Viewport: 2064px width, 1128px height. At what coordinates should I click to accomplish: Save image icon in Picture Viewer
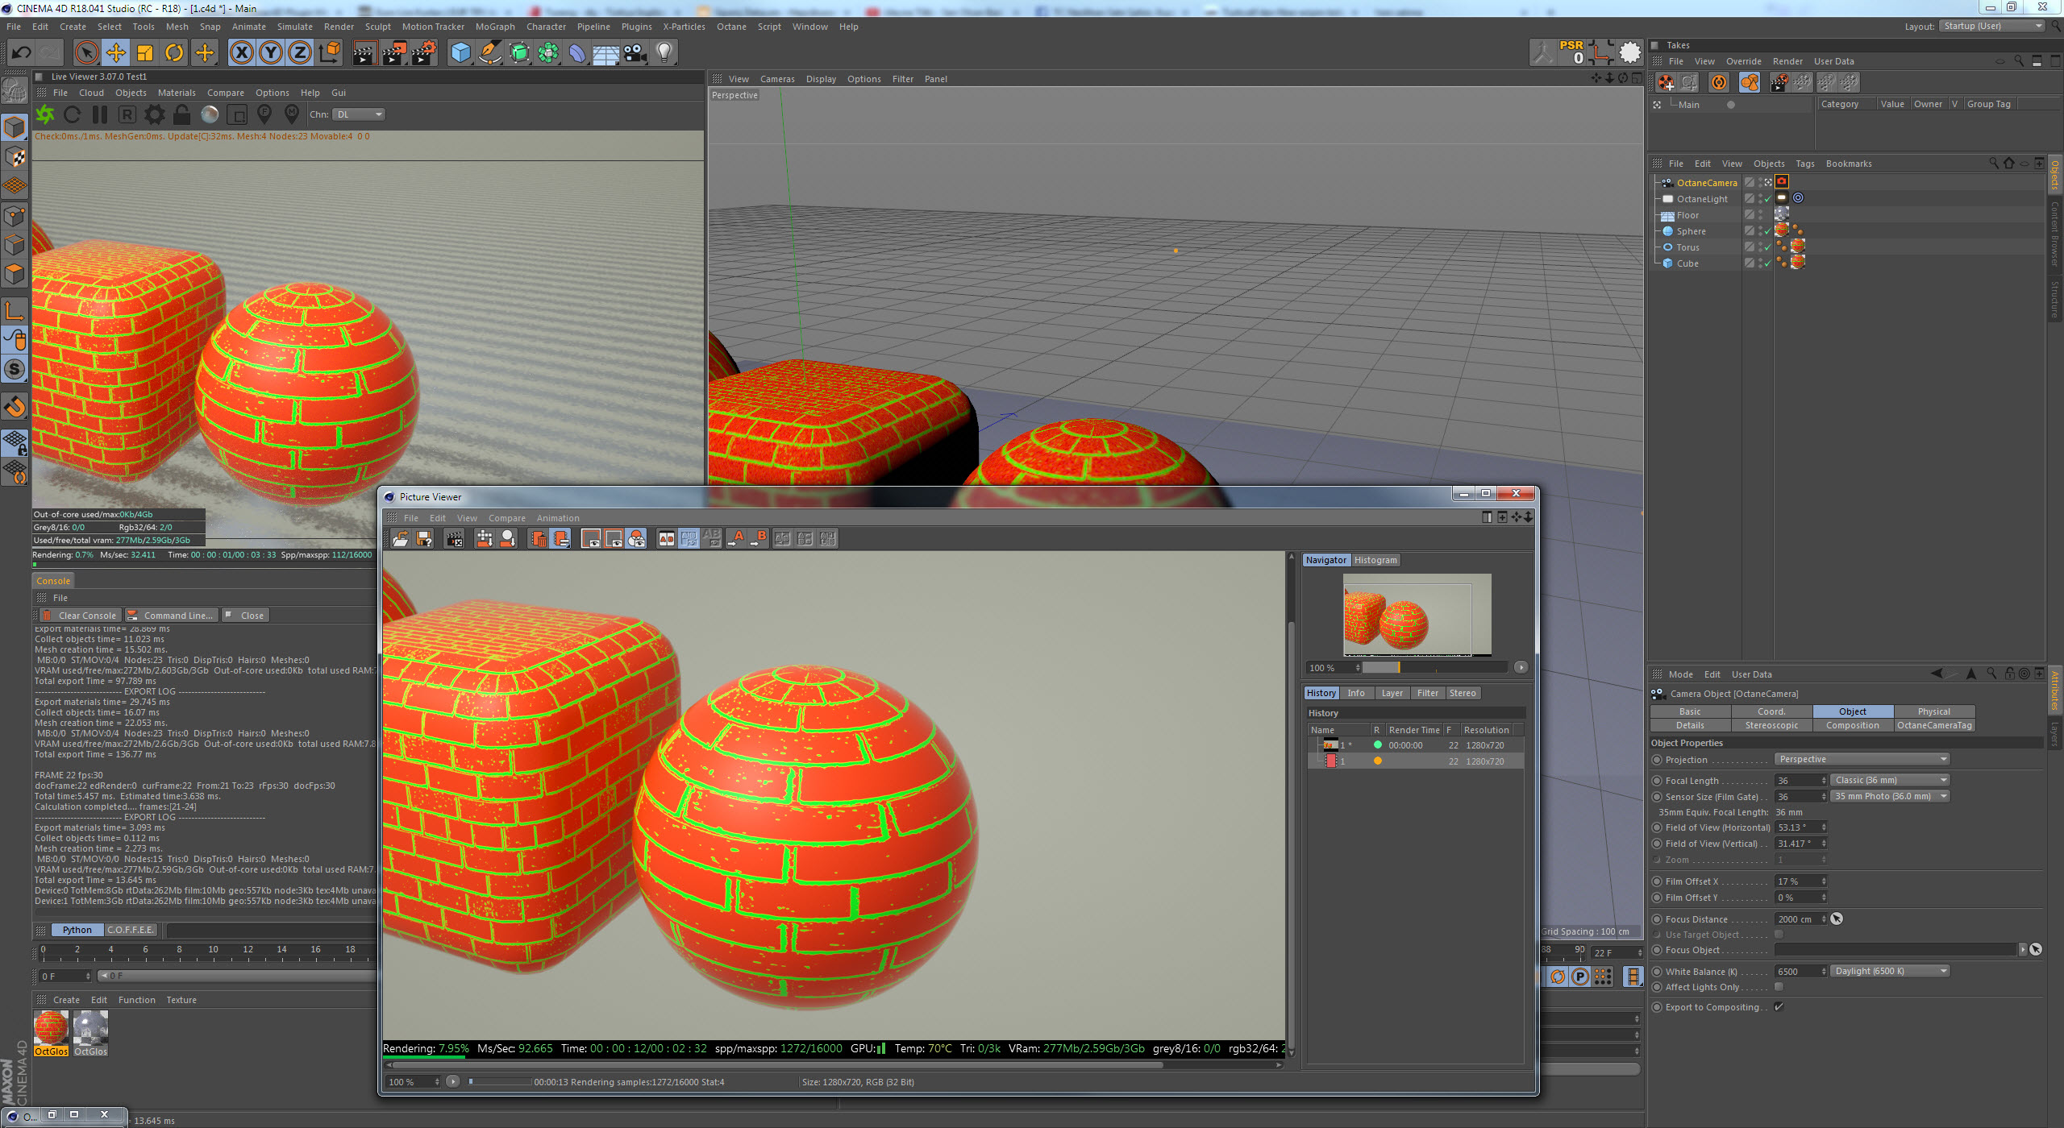pos(424,539)
